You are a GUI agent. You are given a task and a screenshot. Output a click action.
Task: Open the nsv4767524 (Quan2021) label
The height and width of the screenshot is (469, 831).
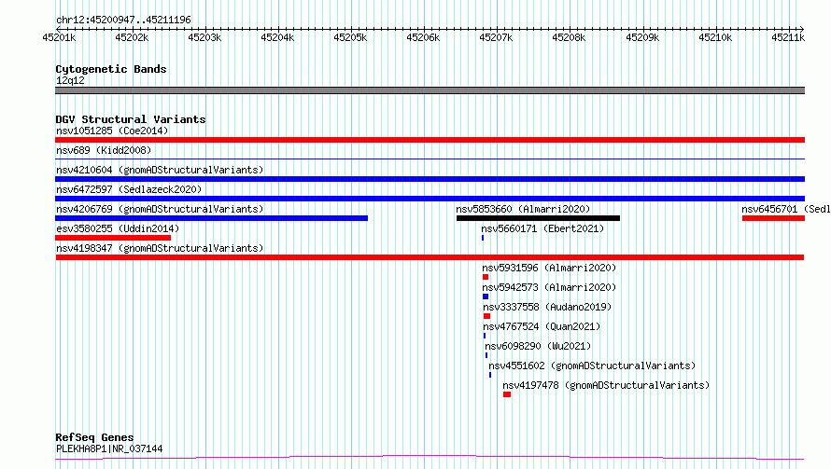[542, 326]
